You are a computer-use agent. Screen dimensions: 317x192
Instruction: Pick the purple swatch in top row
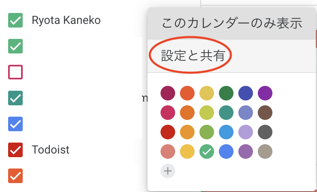(265, 93)
